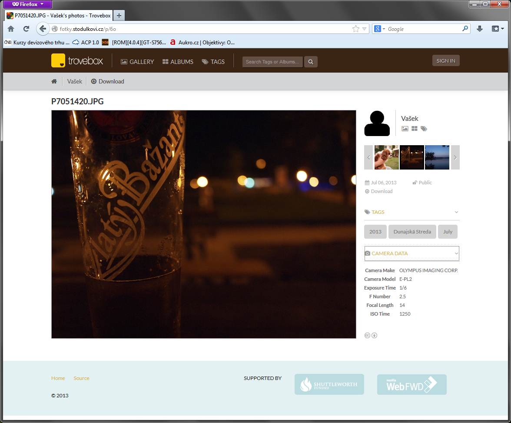Open the Home footer link
This screenshot has width=511, height=423.
(58, 378)
